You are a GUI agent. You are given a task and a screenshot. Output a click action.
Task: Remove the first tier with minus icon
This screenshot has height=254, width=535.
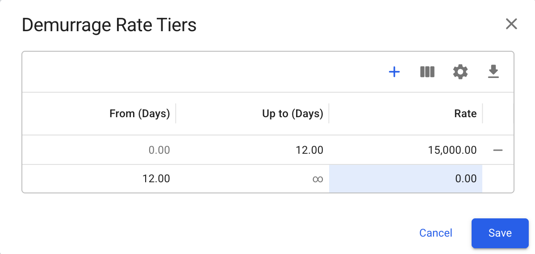tap(498, 150)
